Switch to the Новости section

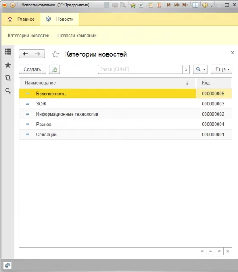pyautogui.click(x=60, y=19)
